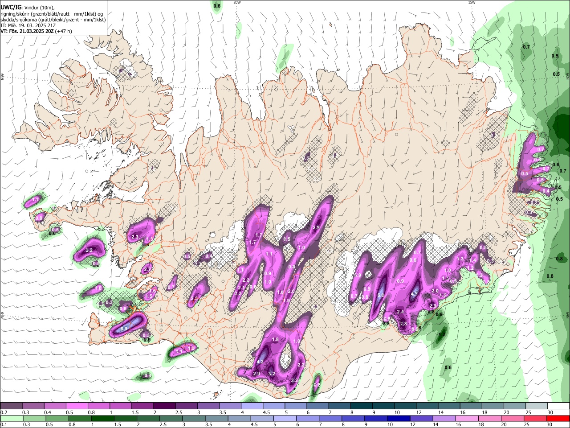Click the 4.2 value on the south coast
Screen dimensions: 570x428
tap(261, 362)
